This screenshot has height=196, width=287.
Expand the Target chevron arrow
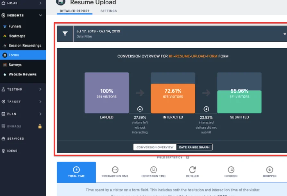coord(40,102)
